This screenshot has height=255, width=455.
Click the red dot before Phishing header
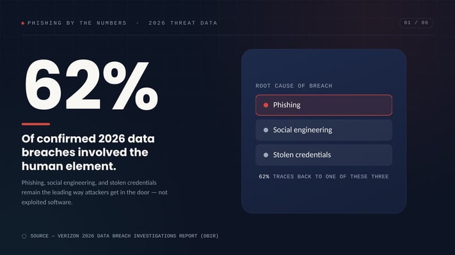pyautogui.click(x=22, y=23)
